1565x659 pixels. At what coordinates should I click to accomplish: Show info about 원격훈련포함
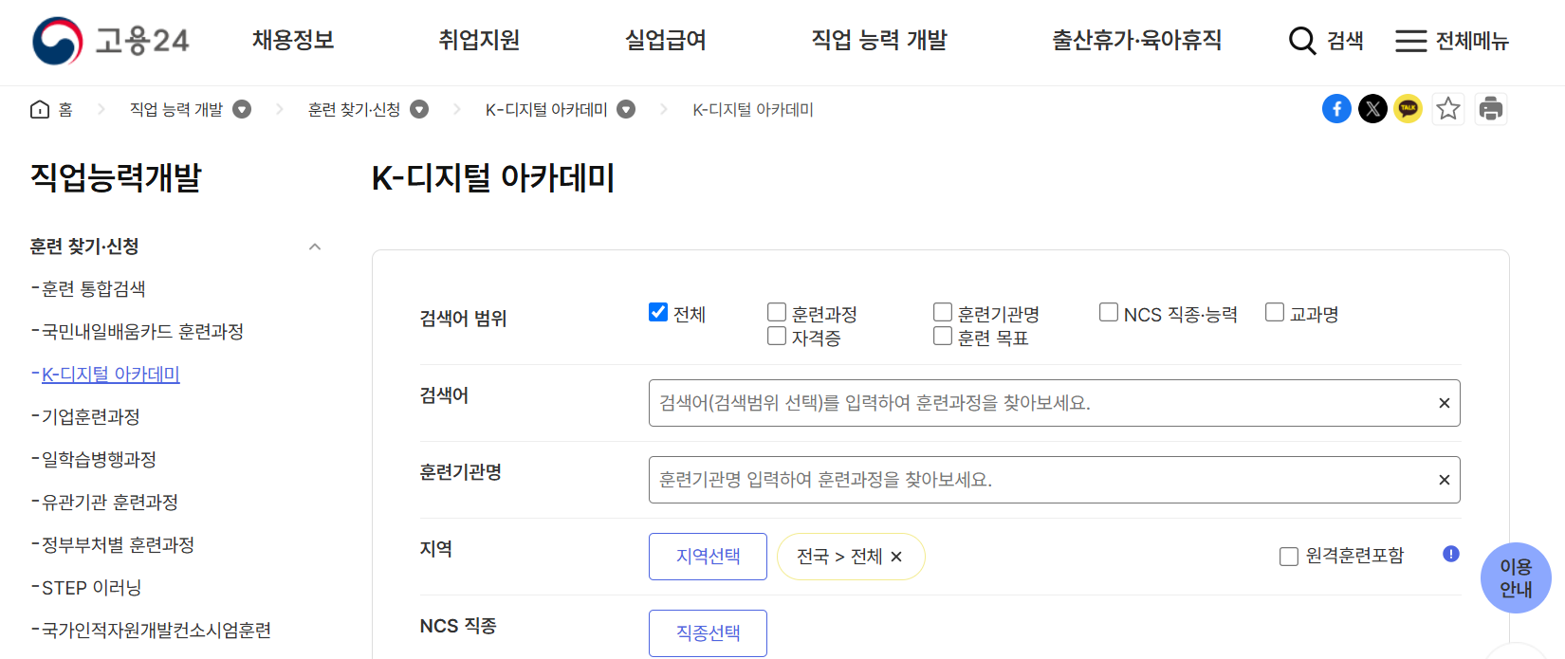(x=1451, y=554)
